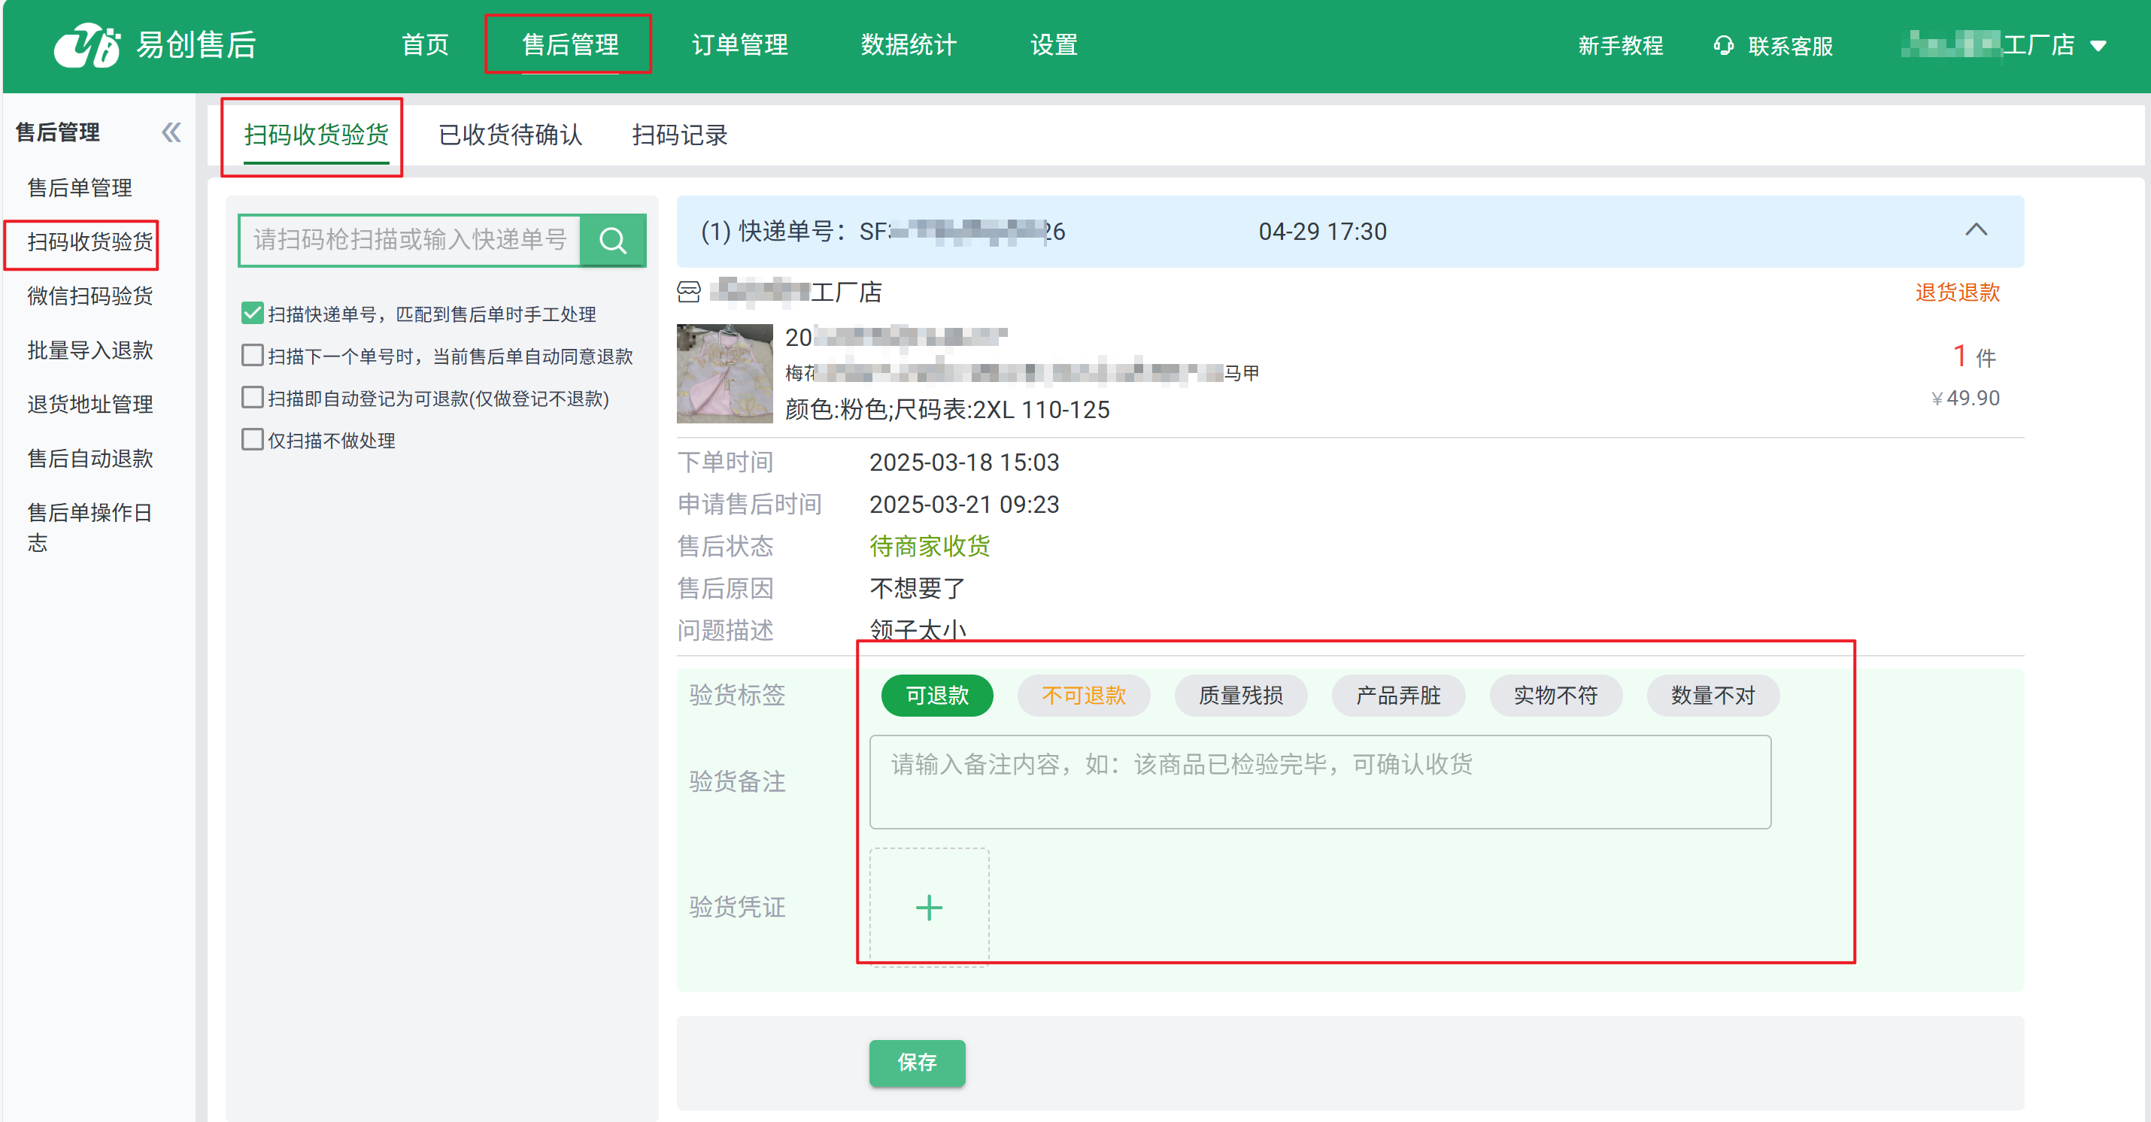Click the search magnifier icon button
Image resolution: width=2151 pixels, height=1122 pixels.
[x=612, y=241]
